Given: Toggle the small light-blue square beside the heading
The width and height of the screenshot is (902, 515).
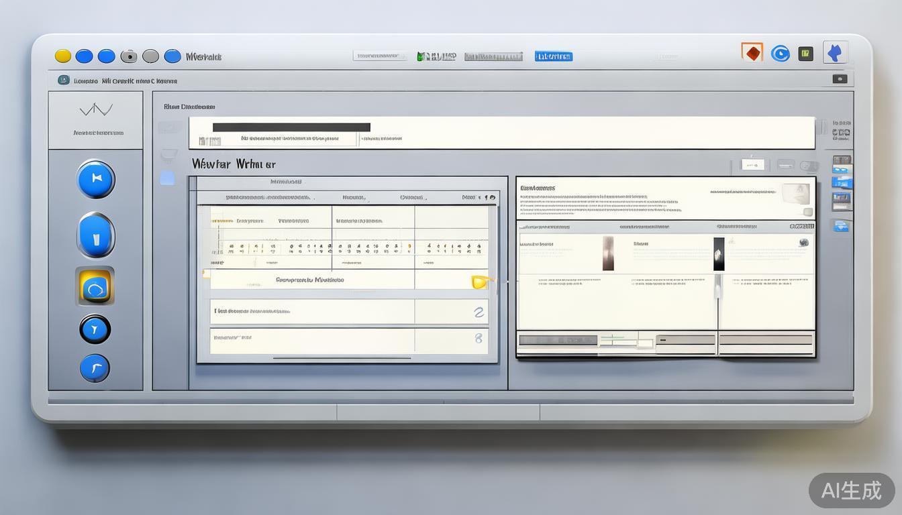Looking at the screenshot, I should [x=167, y=178].
